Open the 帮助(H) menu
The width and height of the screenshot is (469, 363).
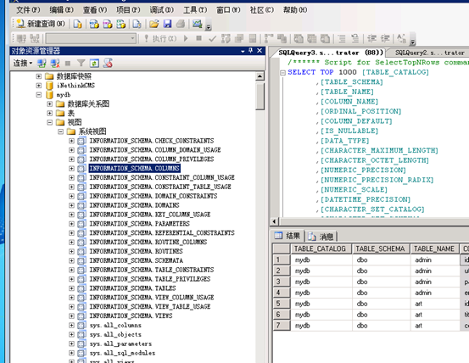pos(295,10)
